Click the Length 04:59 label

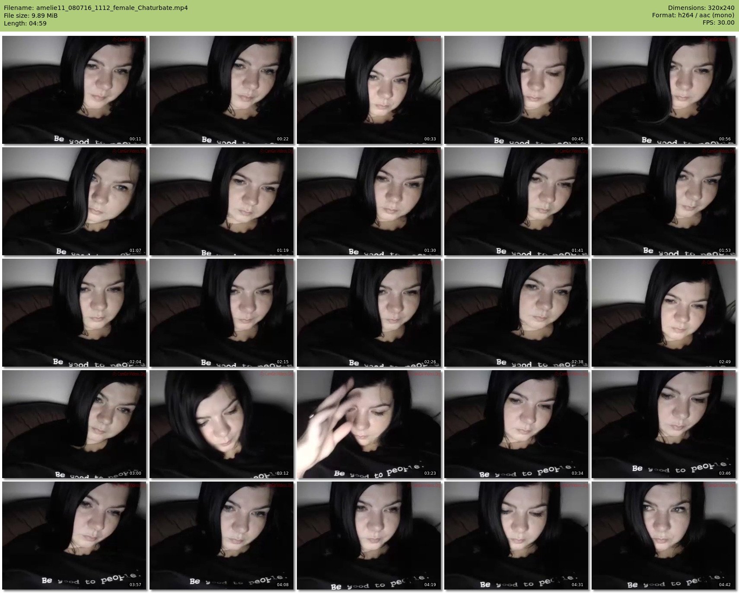(x=25, y=23)
